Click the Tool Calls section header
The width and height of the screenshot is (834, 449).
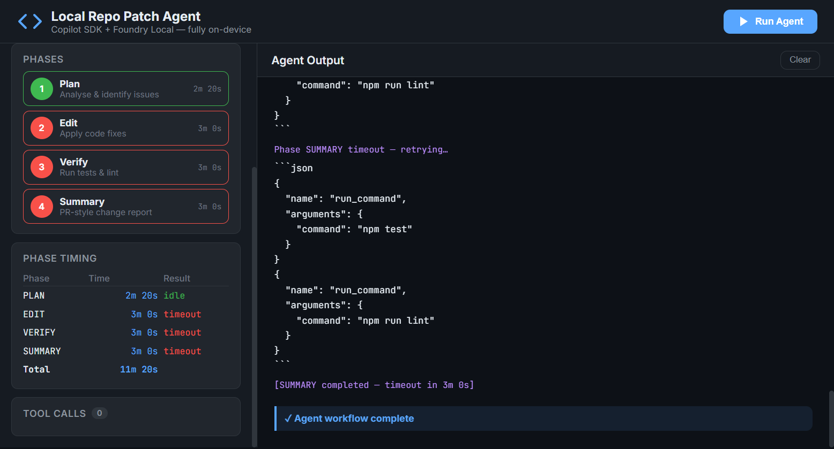(54, 414)
